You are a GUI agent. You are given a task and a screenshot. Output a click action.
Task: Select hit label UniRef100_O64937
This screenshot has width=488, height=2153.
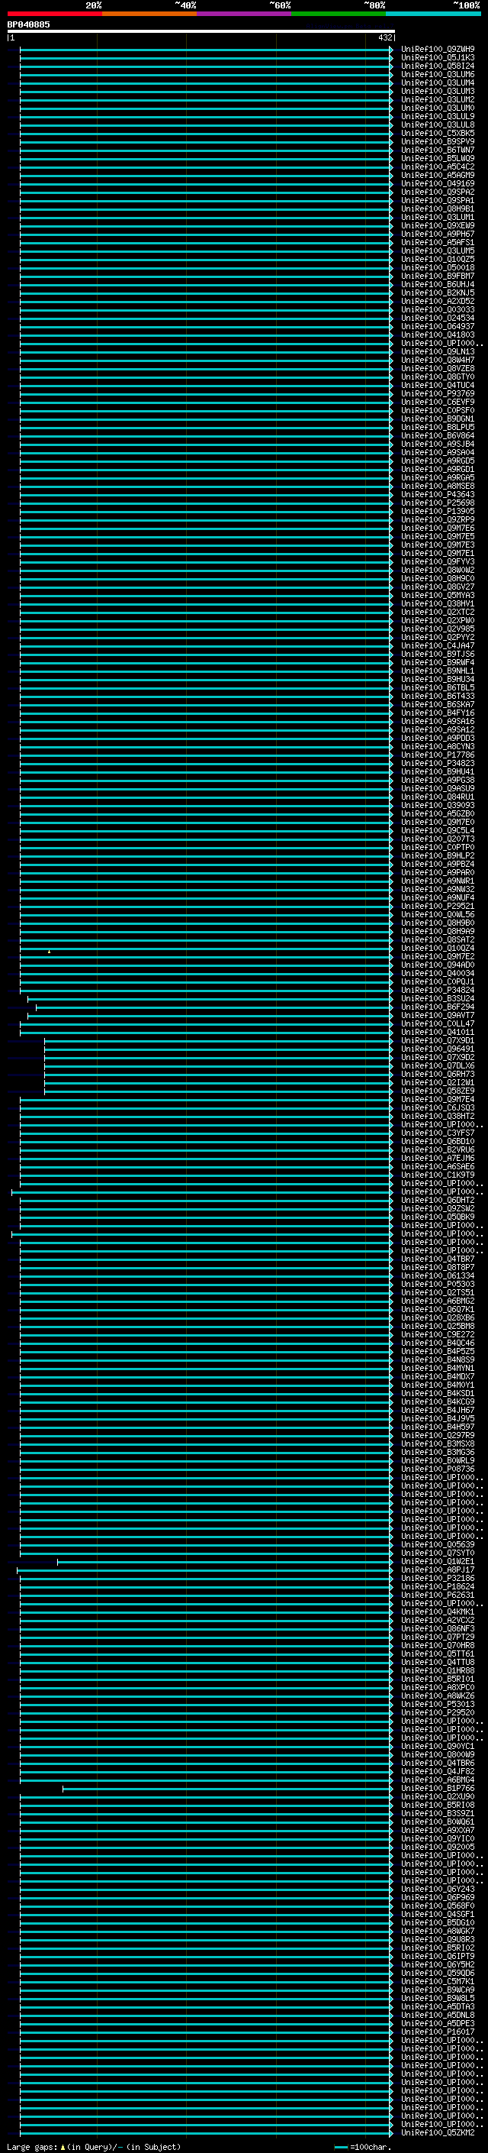438,326
